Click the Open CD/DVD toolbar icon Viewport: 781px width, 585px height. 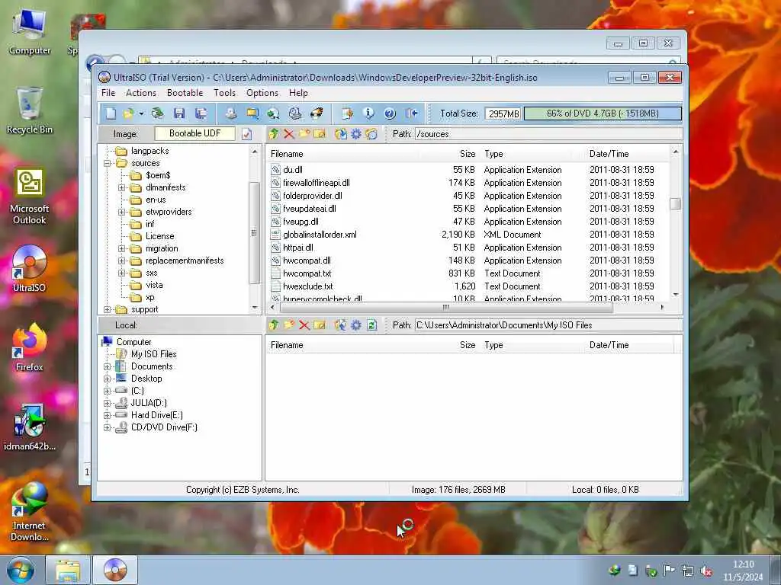[x=157, y=113]
